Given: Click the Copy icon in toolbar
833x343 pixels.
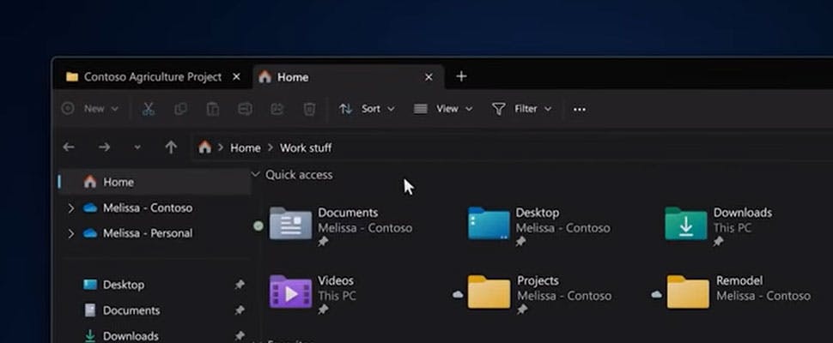Looking at the screenshot, I should (x=180, y=109).
